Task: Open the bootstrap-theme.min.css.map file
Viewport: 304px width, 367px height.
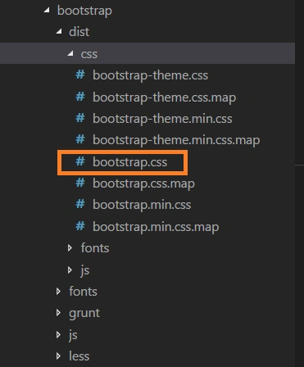Action: coord(176,140)
